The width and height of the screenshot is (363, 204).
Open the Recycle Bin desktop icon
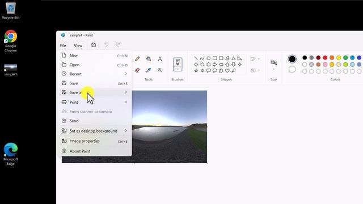point(11,11)
